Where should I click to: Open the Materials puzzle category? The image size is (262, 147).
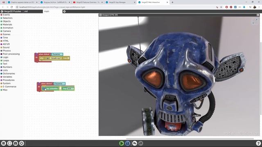point(7,24)
